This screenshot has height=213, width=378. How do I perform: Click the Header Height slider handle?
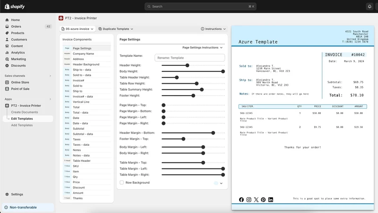[187, 65]
